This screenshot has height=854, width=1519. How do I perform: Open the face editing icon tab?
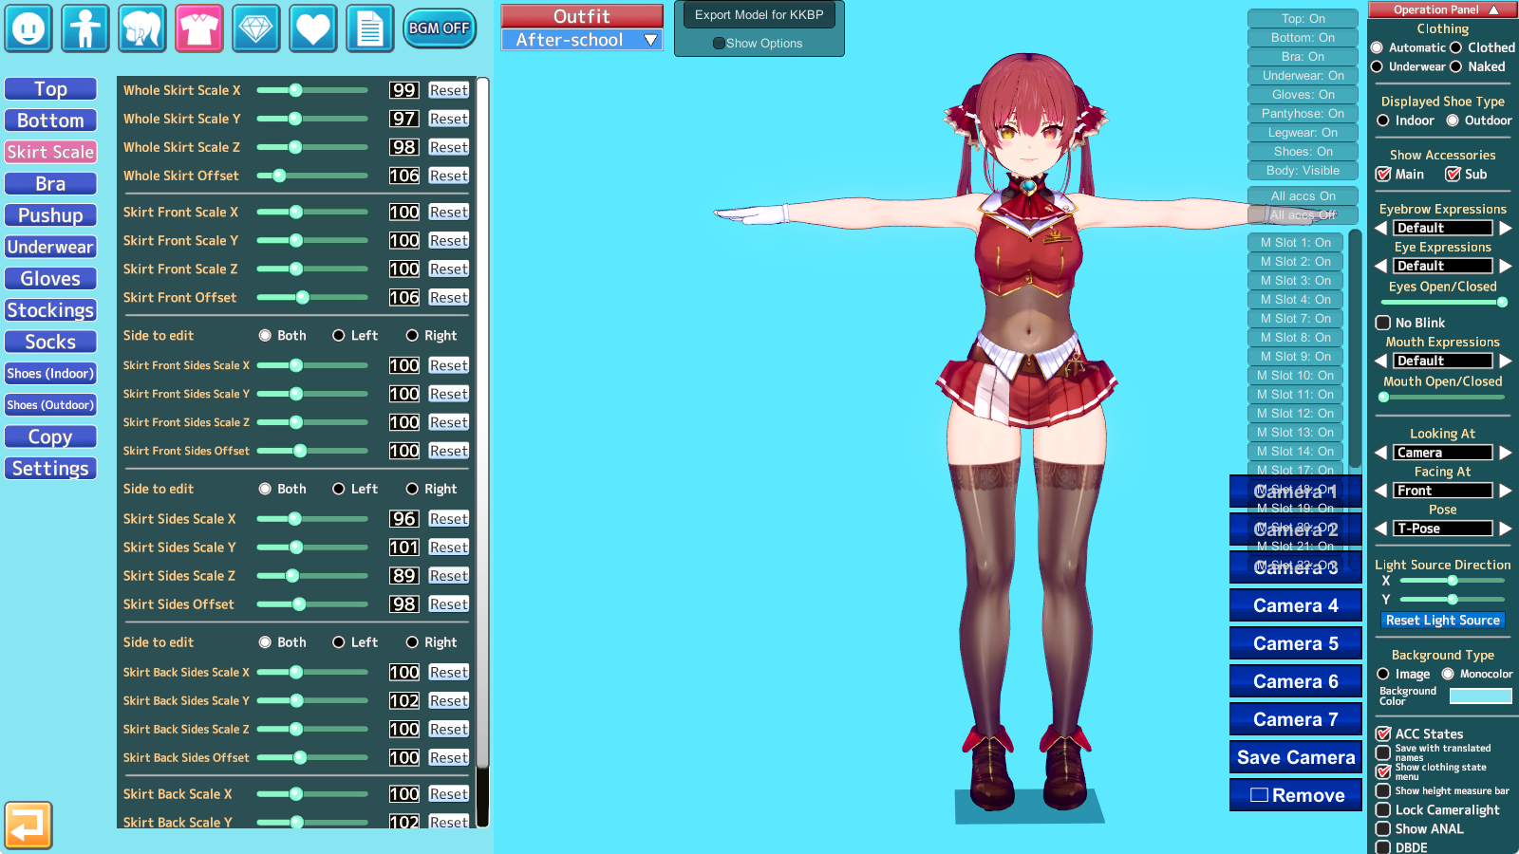(x=28, y=28)
